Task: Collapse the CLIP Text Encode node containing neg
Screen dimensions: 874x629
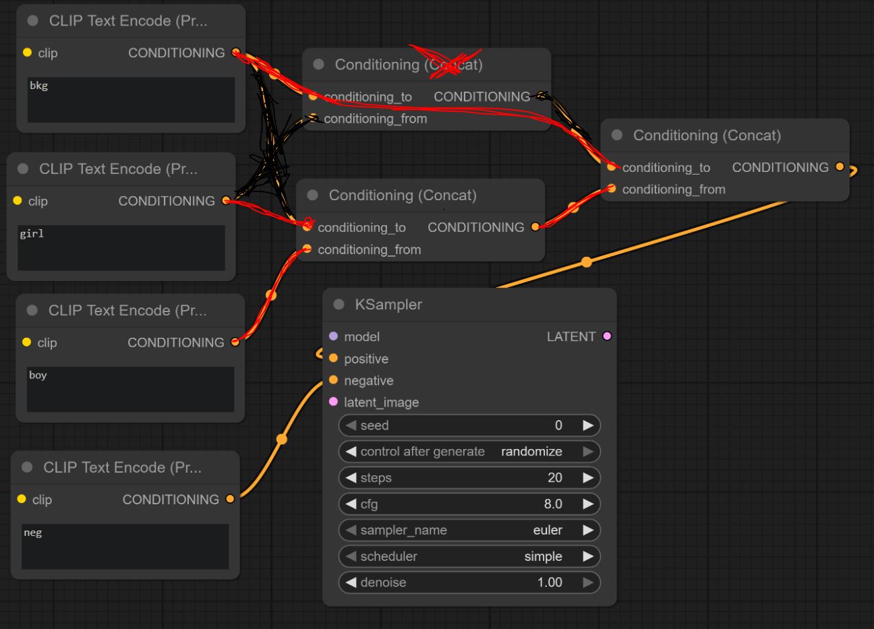Action: pos(27,468)
